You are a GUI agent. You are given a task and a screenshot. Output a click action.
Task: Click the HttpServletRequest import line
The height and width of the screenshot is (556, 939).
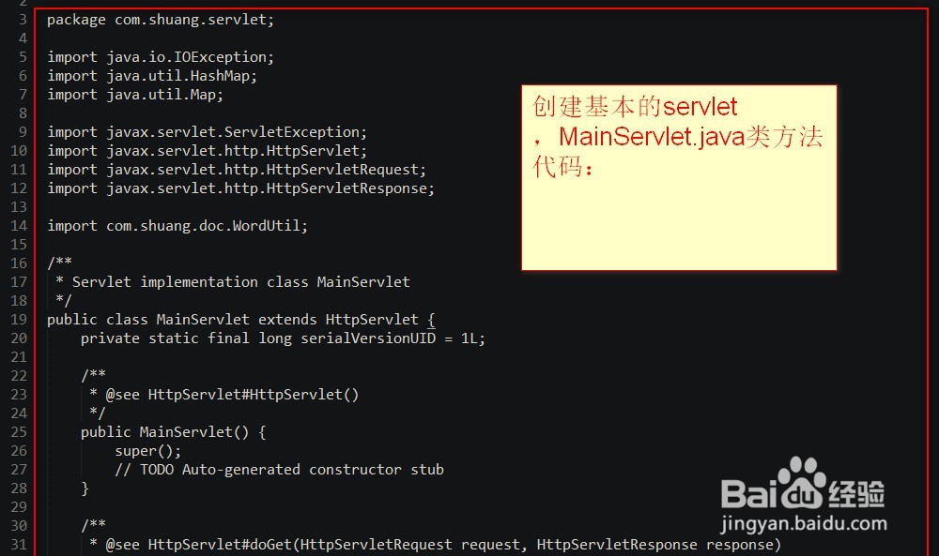tap(237, 170)
